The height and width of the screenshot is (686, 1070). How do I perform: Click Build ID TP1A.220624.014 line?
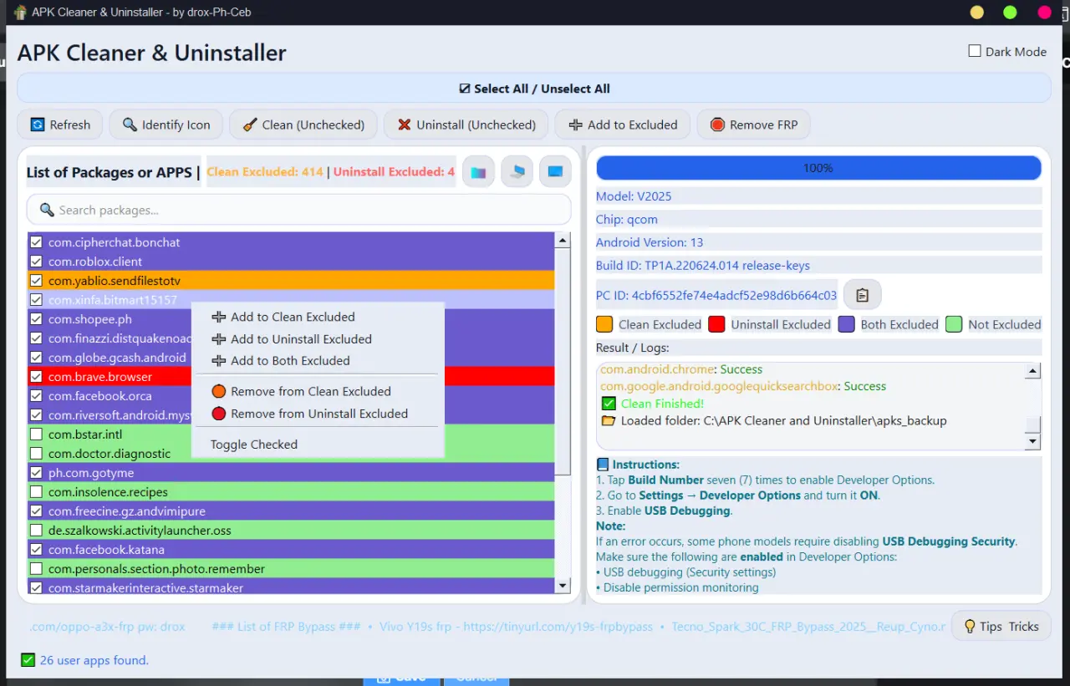(x=703, y=266)
